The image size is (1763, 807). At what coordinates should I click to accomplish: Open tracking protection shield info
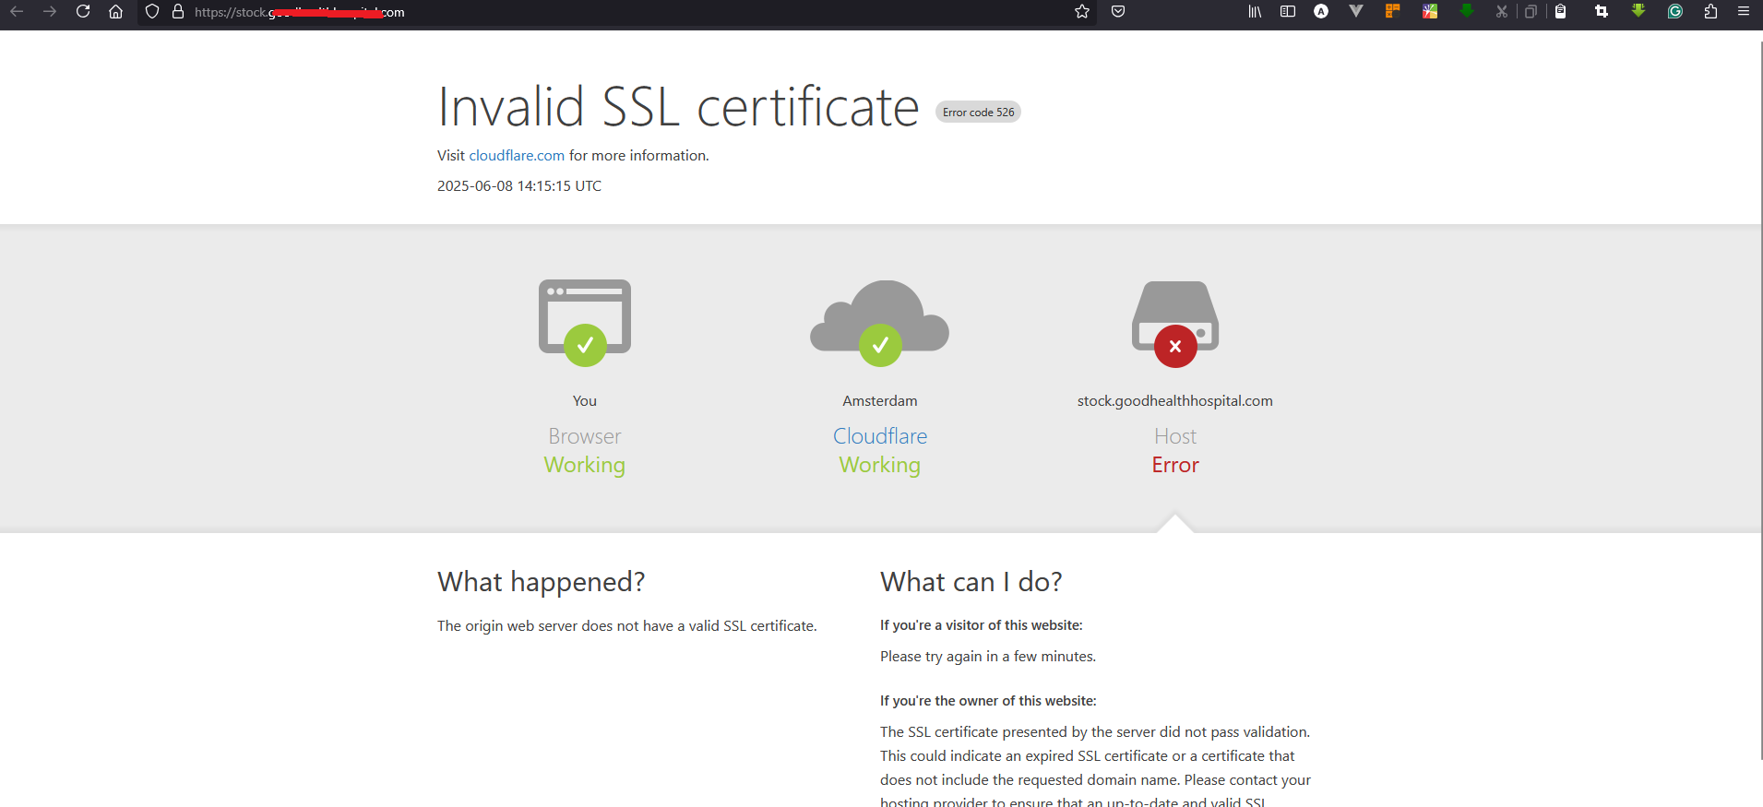tap(152, 12)
